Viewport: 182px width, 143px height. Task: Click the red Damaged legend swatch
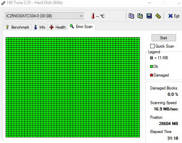click(x=152, y=75)
